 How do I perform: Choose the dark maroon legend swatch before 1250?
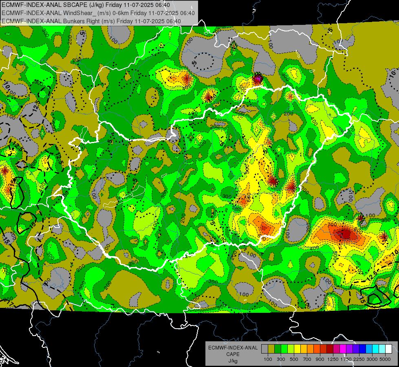click(x=330, y=349)
